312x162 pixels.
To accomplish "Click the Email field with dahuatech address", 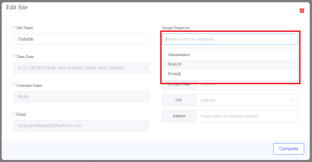I will 81,126.
